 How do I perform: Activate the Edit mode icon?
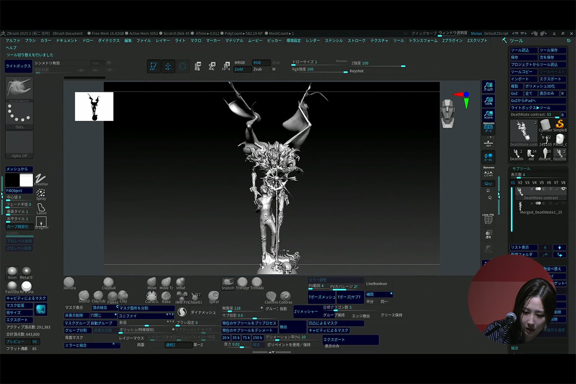point(153,66)
